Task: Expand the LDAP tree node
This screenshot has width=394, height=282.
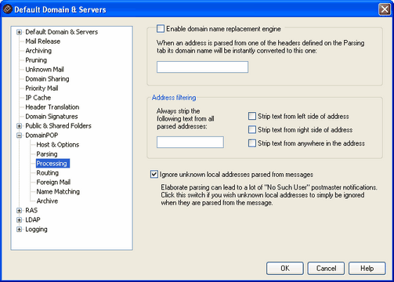Action: (19, 220)
